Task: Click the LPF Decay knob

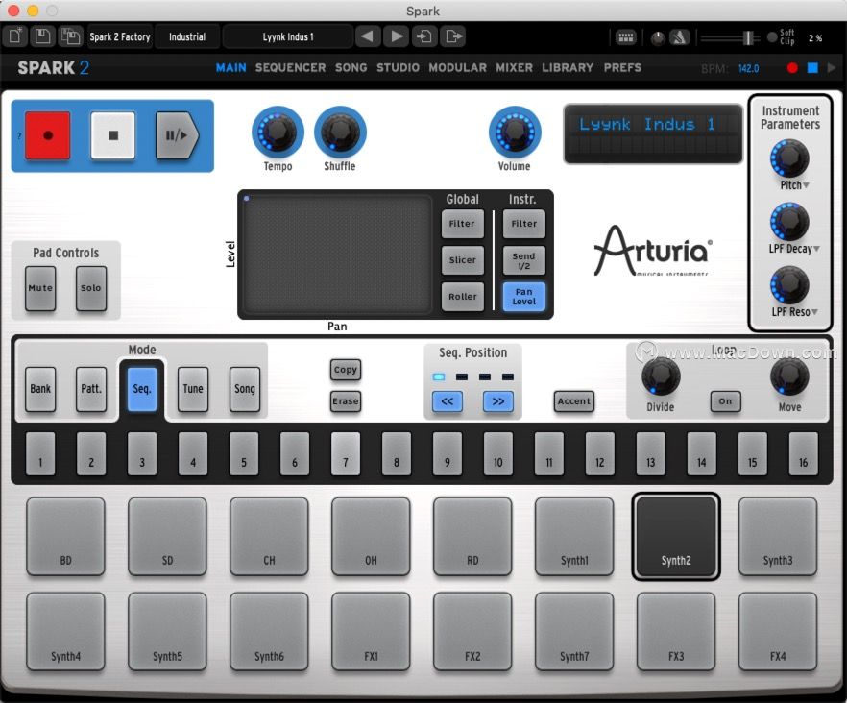Action: click(x=789, y=222)
